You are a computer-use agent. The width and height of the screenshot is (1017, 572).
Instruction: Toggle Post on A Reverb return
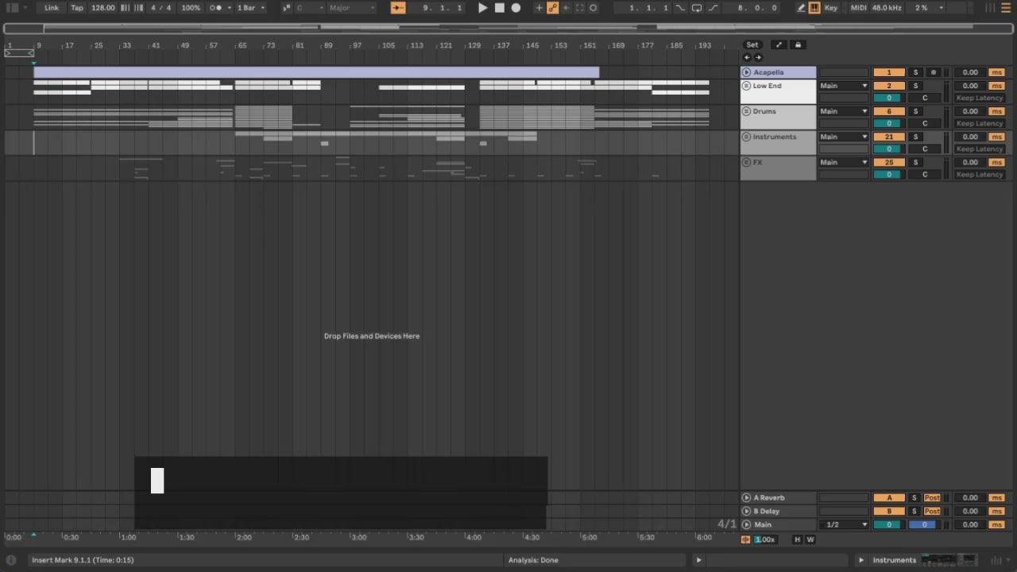pyautogui.click(x=932, y=498)
